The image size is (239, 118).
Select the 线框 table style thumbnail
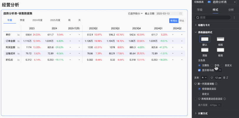click(220, 39)
